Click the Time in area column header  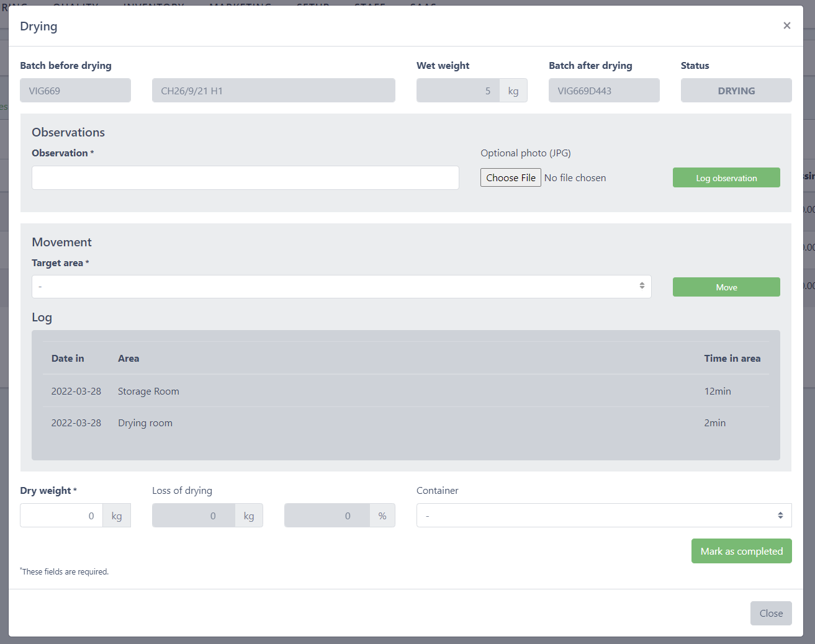732,359
